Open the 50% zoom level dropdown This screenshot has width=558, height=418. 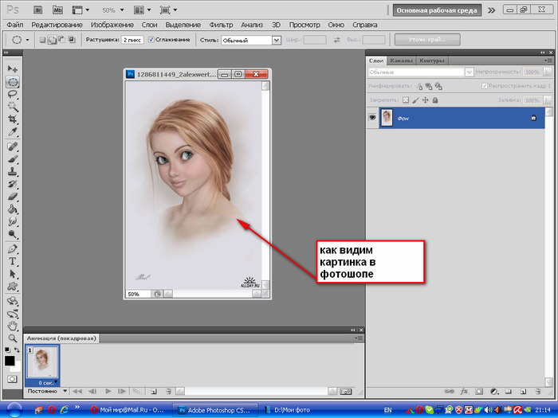pyautogui.click(x=112, y=10)
